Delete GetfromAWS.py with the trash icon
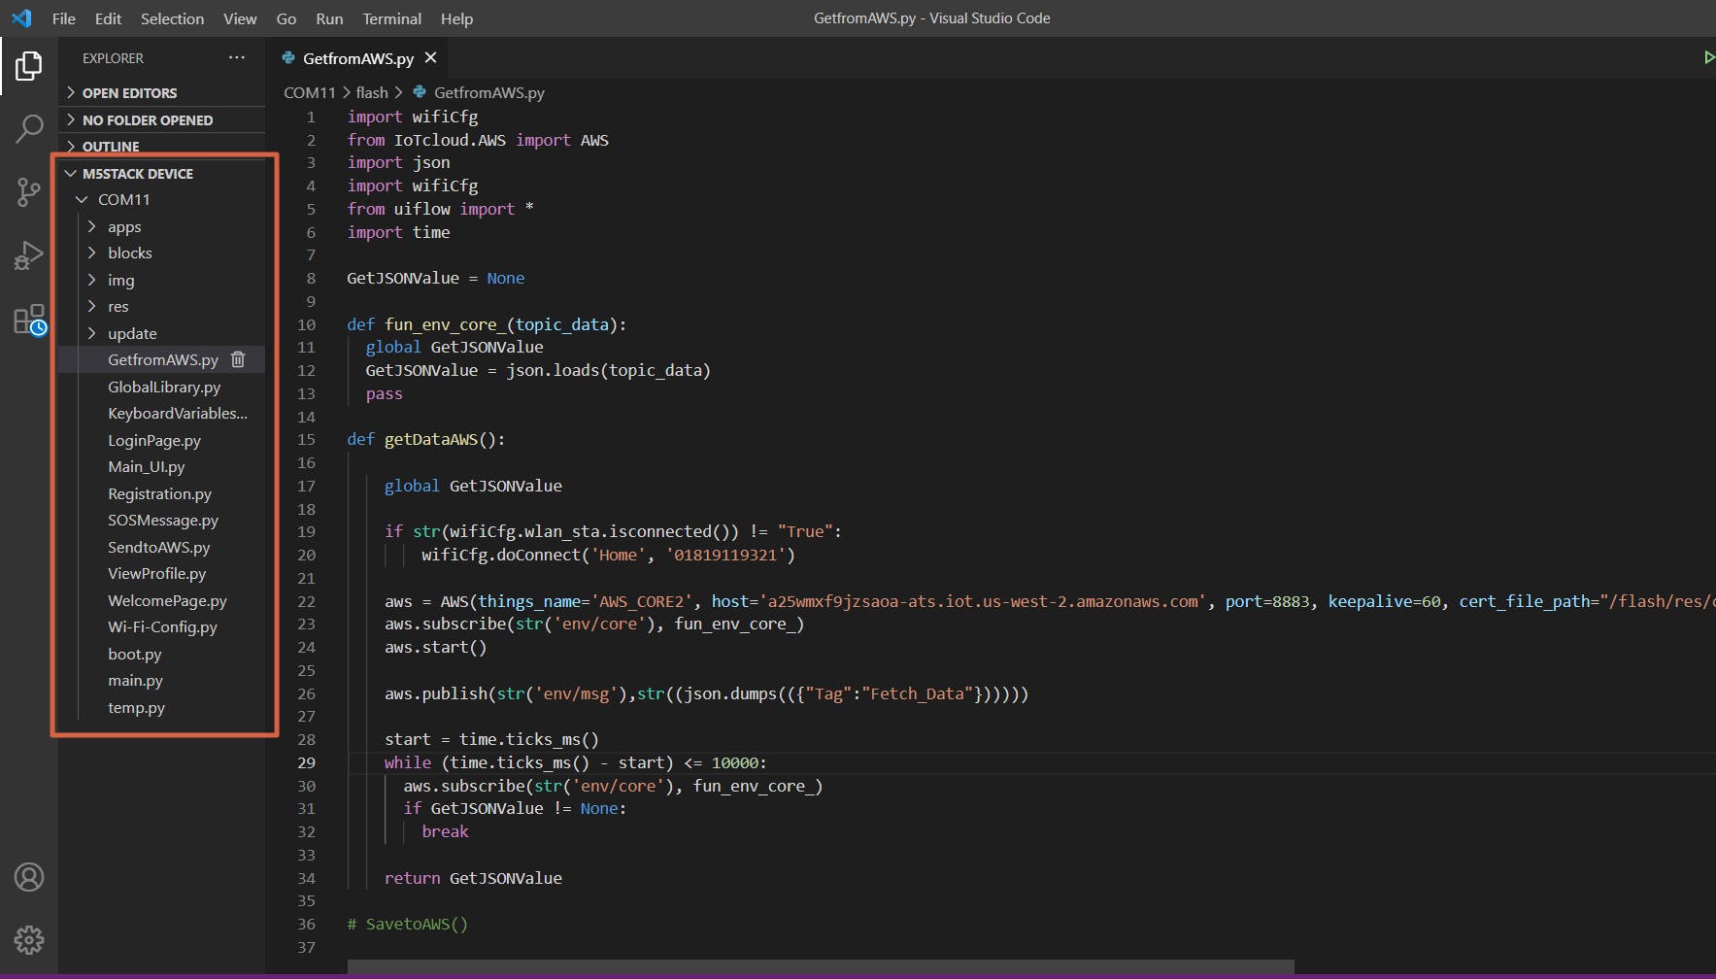This screenshot has width=1716, height=979. point(238,359)
